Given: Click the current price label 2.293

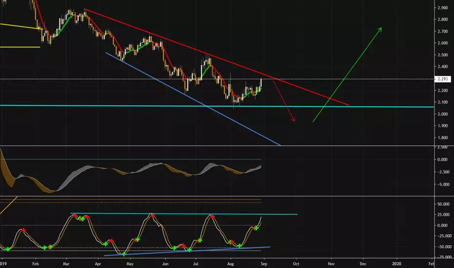Looking at the screenshot, I should pos(443,79).
